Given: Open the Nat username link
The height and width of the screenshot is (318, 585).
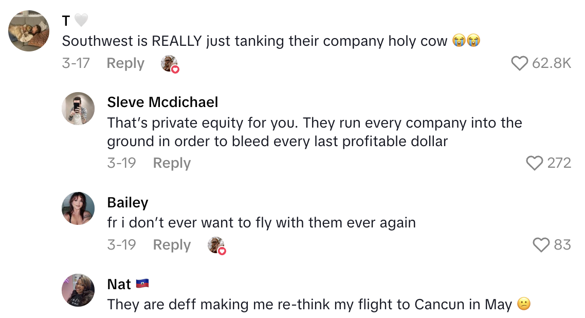Looking at the screenshot, I should tap(119, 284).
